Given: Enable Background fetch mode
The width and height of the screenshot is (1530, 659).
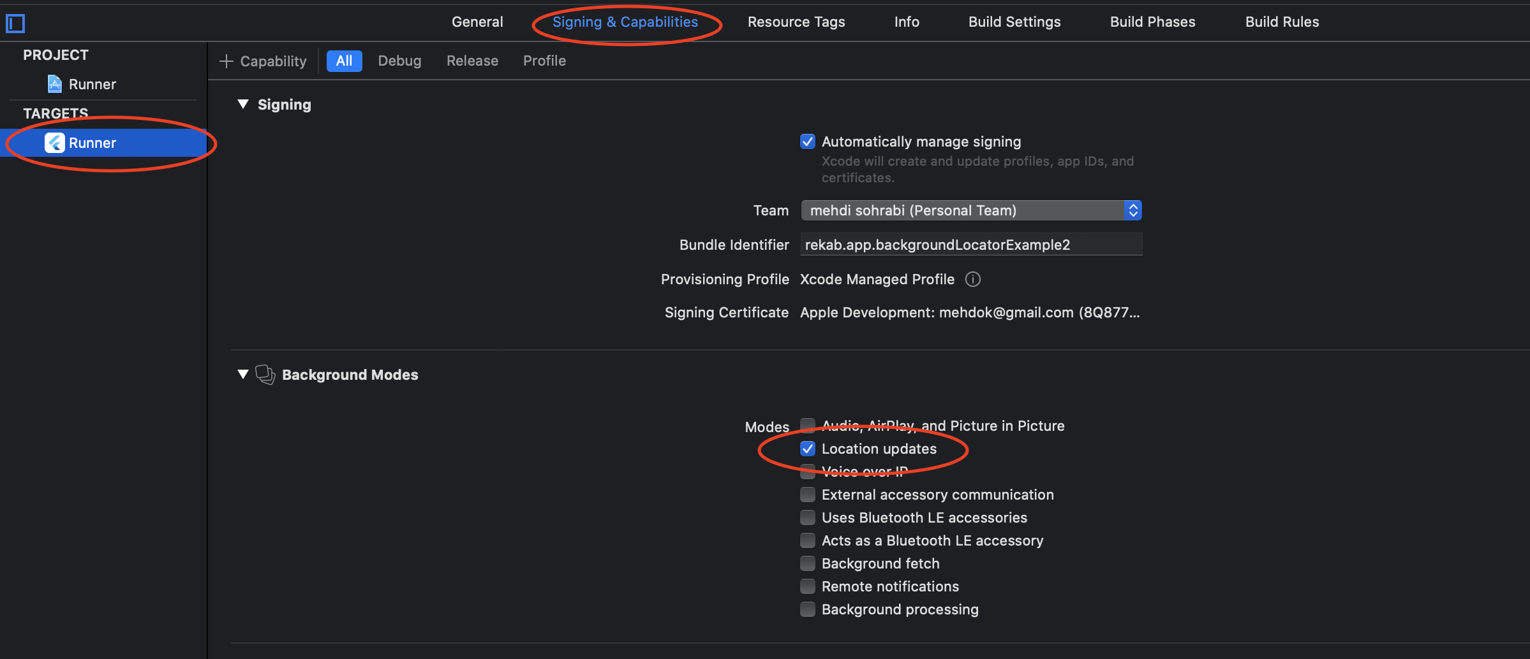Looking at the screenshot, I should pyautogui.click(x=808, y=563).
